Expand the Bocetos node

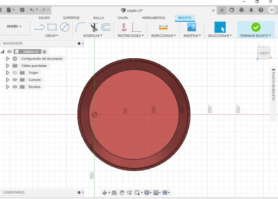coord(8,87)
